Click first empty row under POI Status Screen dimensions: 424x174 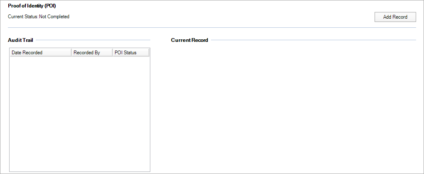pos(130,60)
